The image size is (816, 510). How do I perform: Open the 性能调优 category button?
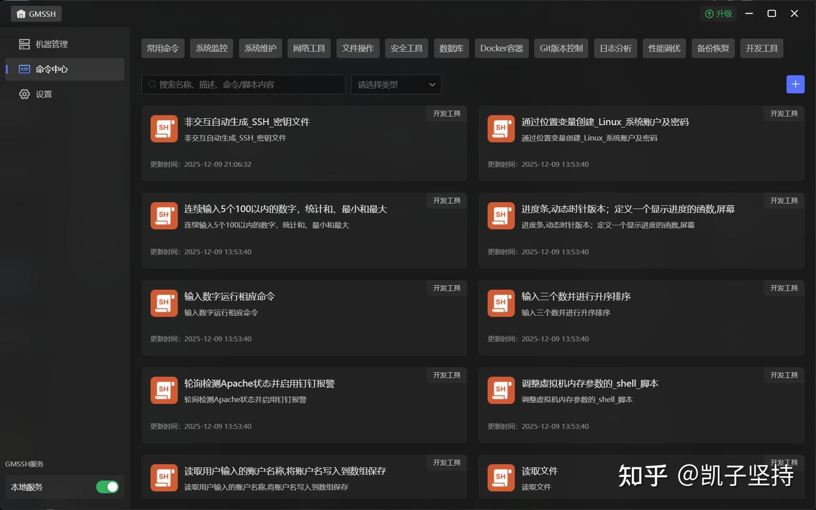pos(664,48)
